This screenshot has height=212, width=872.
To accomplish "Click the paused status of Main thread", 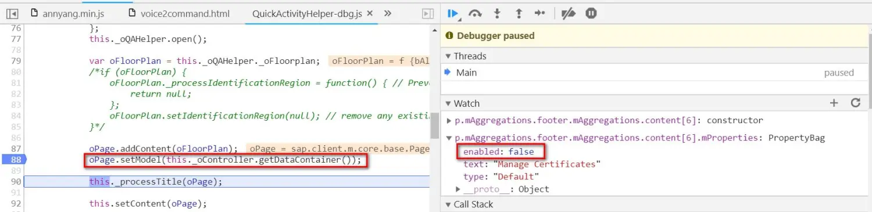I will pos(839,73).
